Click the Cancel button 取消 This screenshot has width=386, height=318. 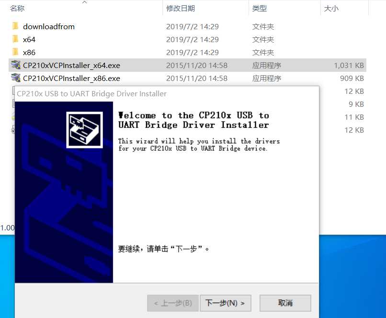click(x=285, y=303)
